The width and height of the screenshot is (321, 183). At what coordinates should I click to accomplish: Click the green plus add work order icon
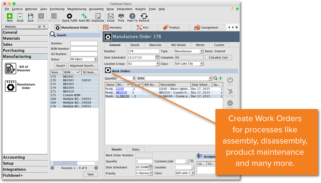[221, 78]
